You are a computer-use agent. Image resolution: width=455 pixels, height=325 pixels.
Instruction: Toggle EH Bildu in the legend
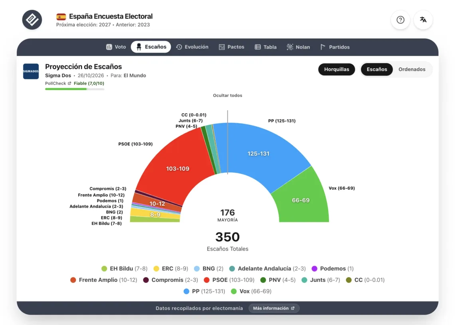click(124, 269)
